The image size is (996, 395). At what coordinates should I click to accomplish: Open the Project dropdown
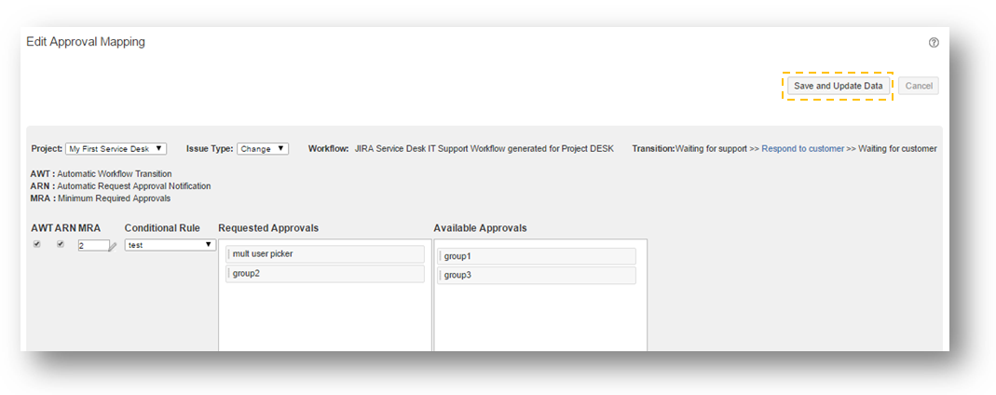click(116, 149)
